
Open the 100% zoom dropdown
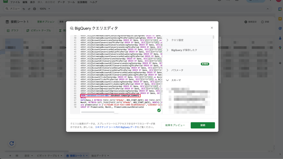tap(44, 9)
